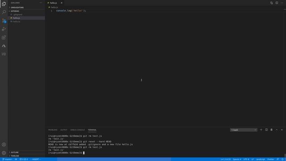Viewport: 286px width, 161px height.
Task: Click the Prettier status bar item
Action: coord(271,159)
